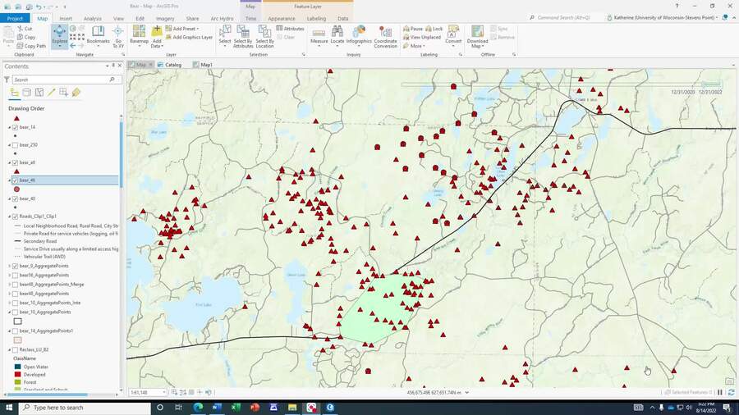Screen dimensions: 739x415
Task: Open the Coordinate Conversion tool
Action: click(385, 34)
